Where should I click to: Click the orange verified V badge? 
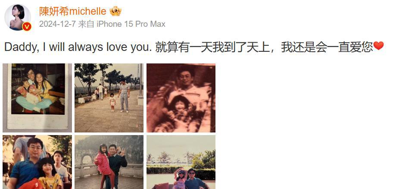click(27, 26)
